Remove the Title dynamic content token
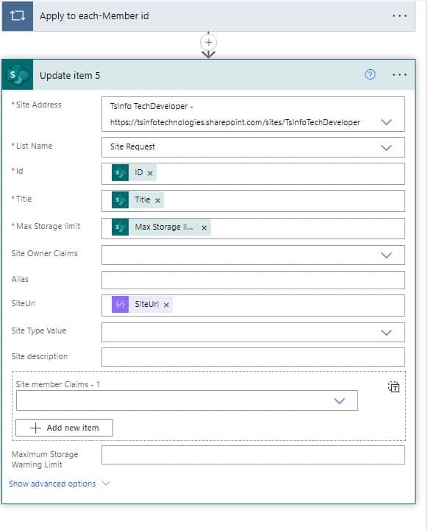 158,200
